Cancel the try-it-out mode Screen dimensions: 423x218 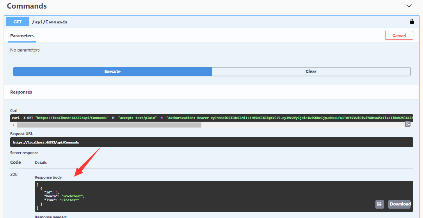[x=399, y=35]
